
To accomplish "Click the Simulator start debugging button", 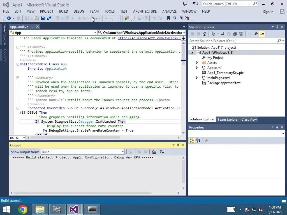I will click(x=88, y=18).
